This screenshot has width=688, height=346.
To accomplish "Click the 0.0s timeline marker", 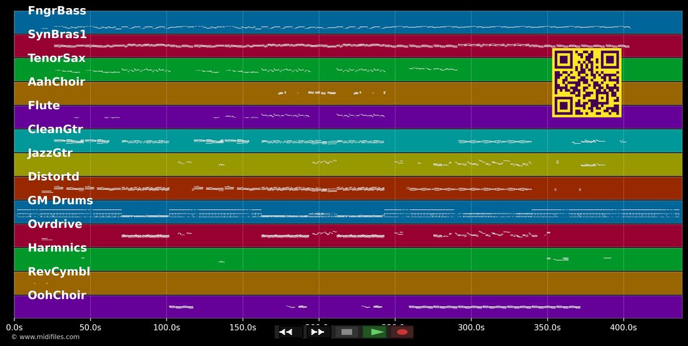I will [x=14, y=328].
